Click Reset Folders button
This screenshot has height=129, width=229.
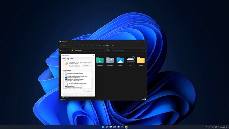click(x=86, y=66)
